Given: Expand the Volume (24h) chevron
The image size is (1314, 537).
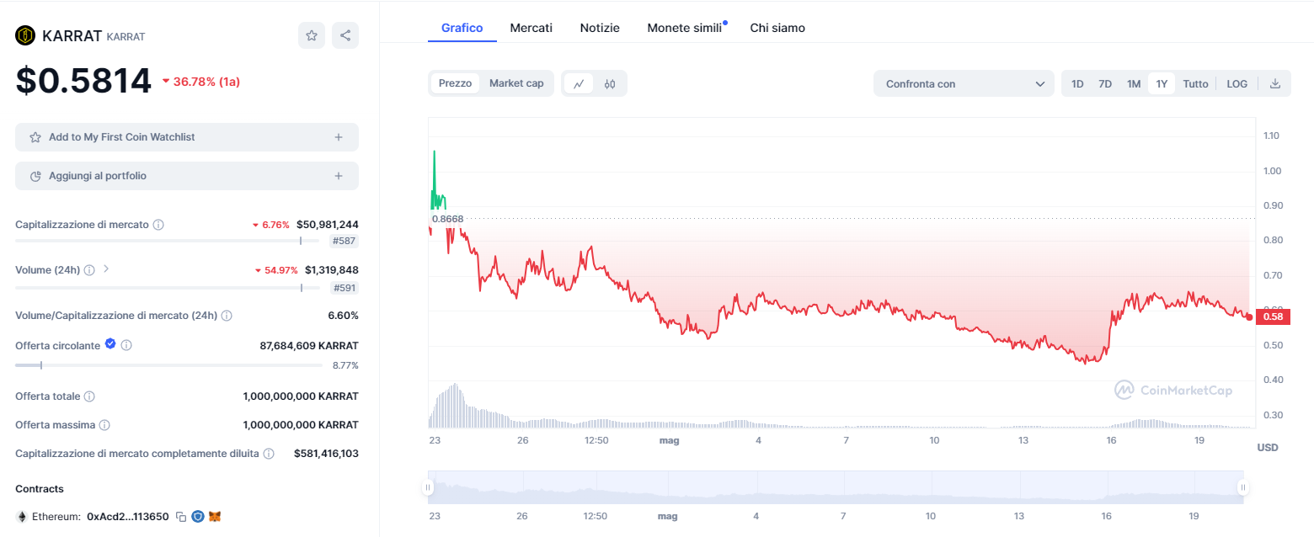Looking at the screenshot, I should coord(106,269).
